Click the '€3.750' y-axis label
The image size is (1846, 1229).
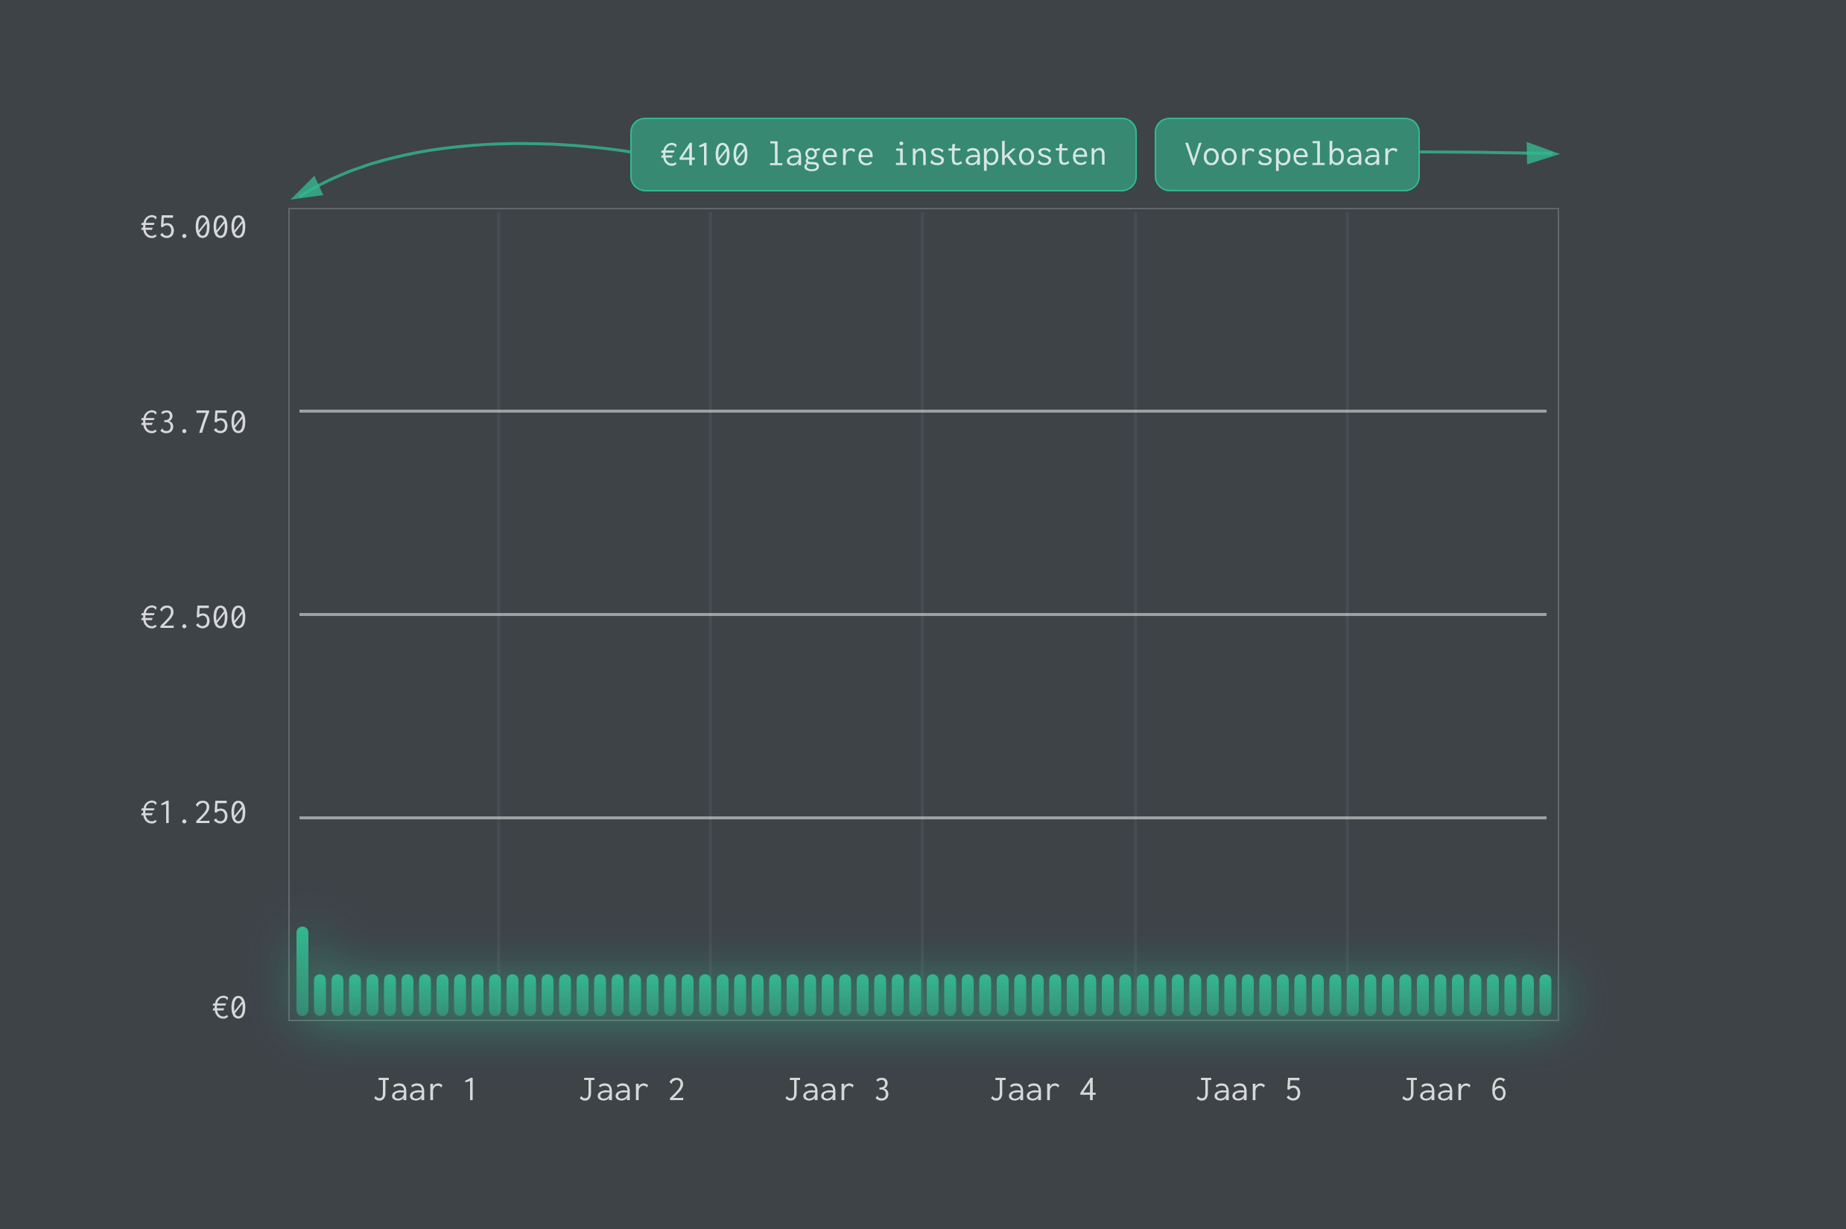tap(193, 422)
